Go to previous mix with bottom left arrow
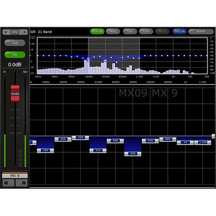This screenshot has width=216, height=216. 8,183
